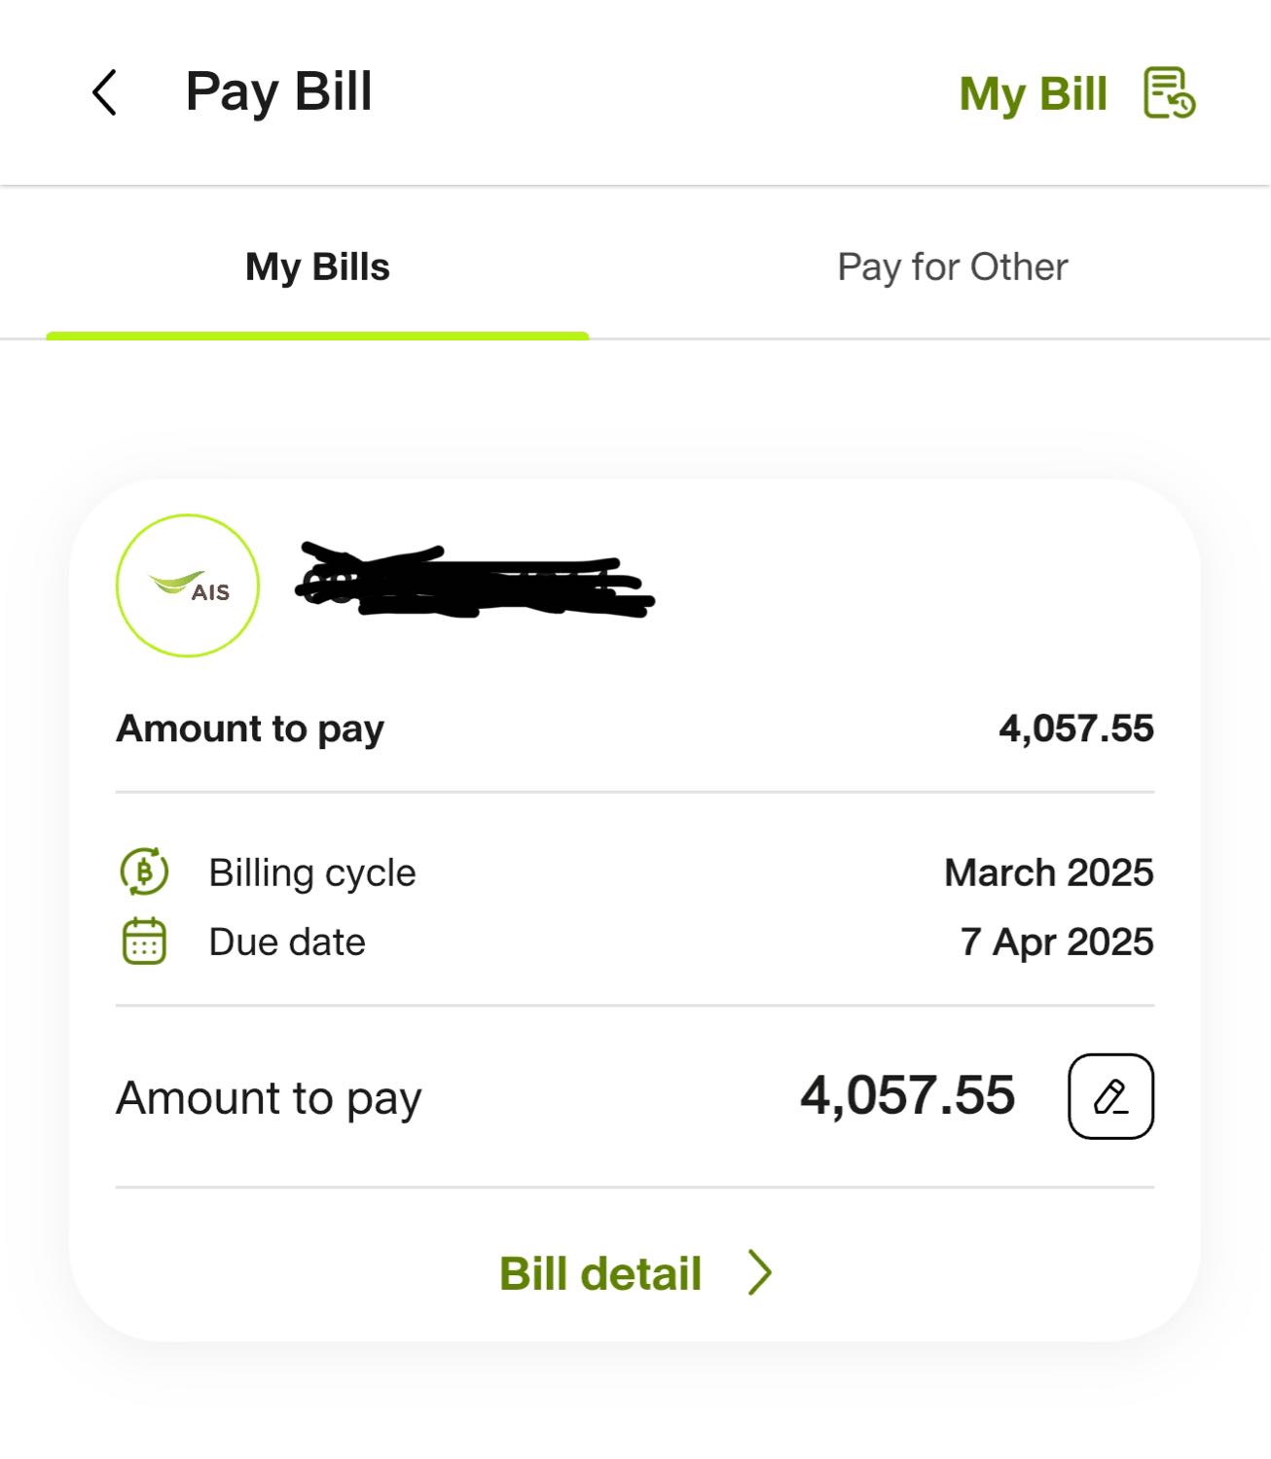
Task: Tap the Due date label
Action: tap(287, 942)
